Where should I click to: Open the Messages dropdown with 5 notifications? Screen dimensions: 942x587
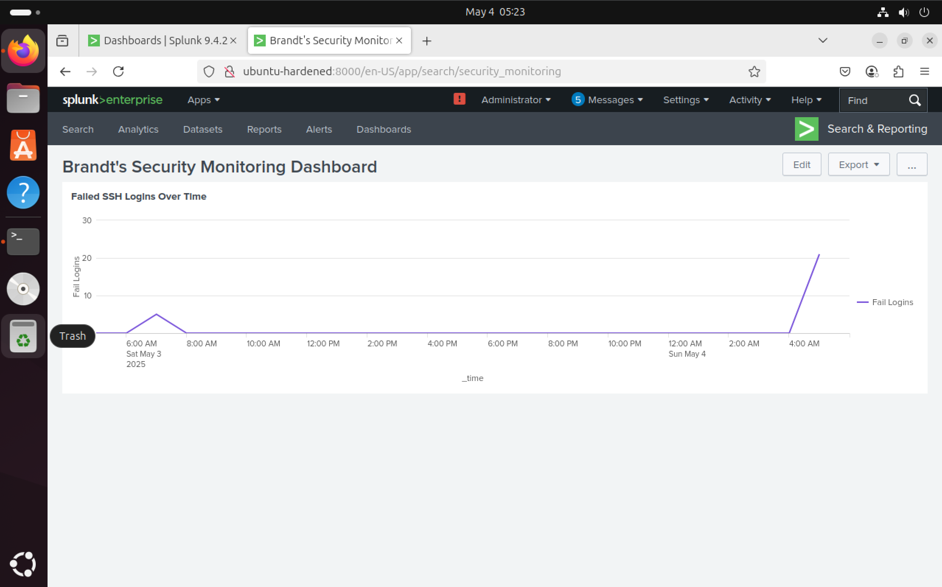click(607, 100)
